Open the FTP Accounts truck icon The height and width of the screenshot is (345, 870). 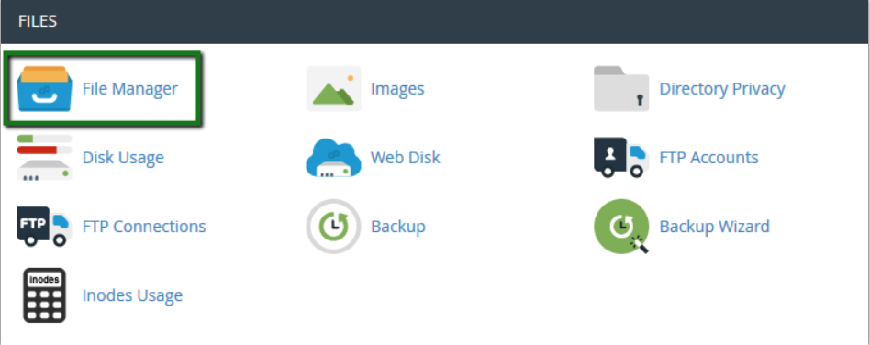(621, 158)
